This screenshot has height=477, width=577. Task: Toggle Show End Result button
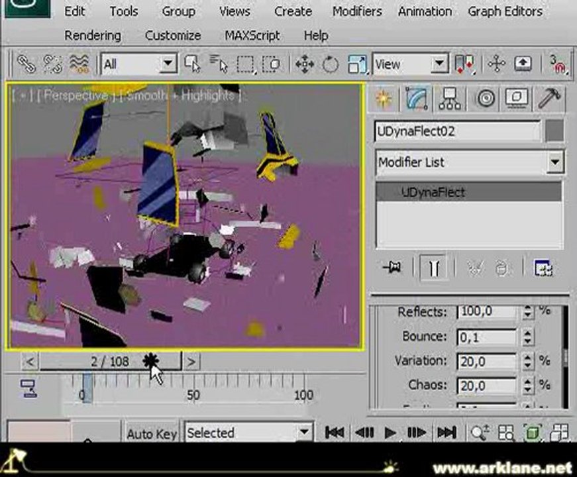point(433,267)
